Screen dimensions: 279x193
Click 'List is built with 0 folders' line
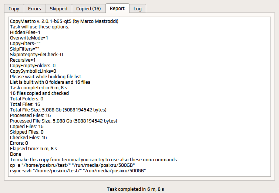pyautogui.click(x=50, y=82)
